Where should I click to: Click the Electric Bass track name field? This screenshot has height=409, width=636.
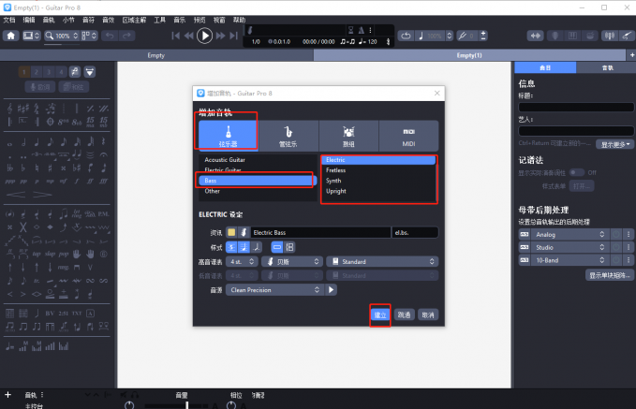pyautogui.click(x=318, y=232)
